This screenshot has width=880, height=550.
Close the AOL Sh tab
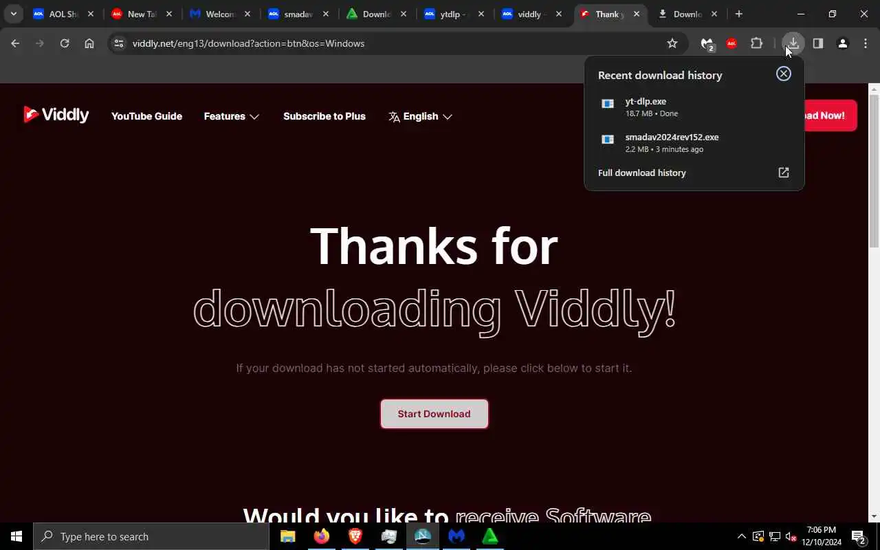(91, 14)
